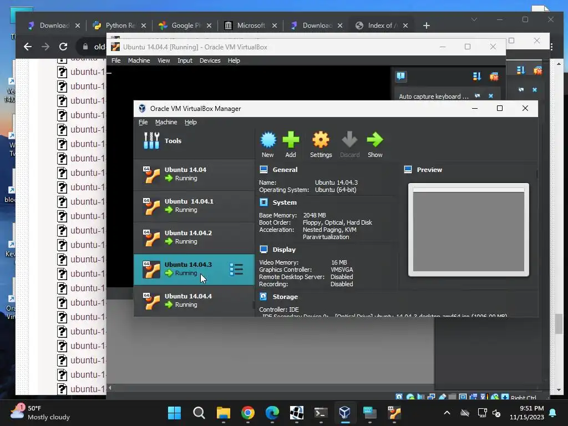Open Windows taskbar Search
The image size is (568, 426).
[199, 413]
